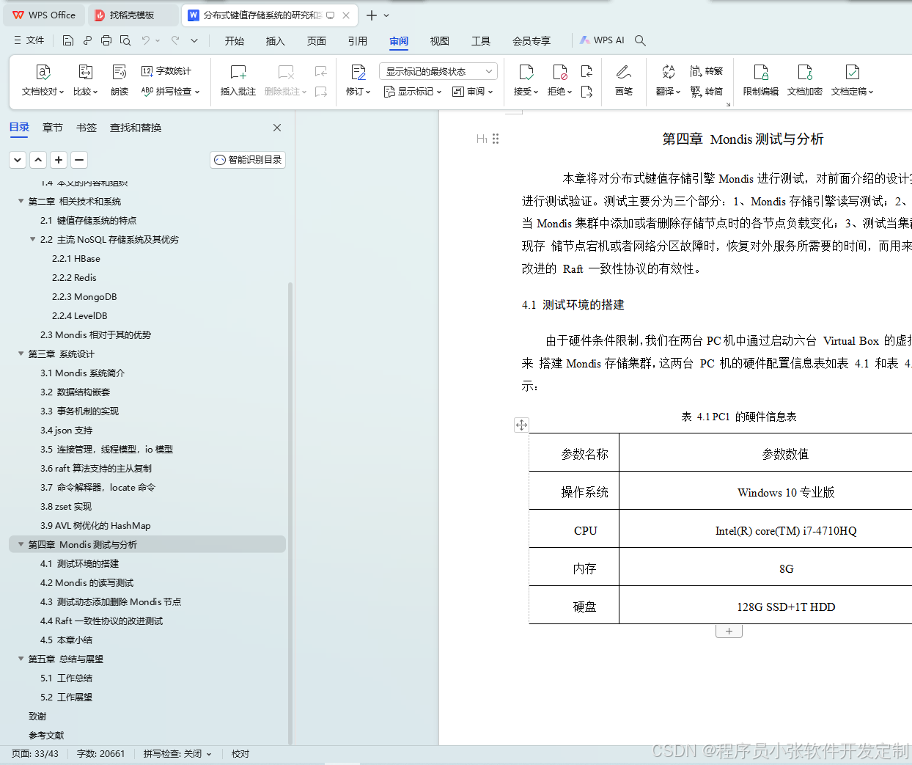Open 拼写检查: 关闭 status bar dropdown
Screen dimensions: 912x765
(177, 754)
